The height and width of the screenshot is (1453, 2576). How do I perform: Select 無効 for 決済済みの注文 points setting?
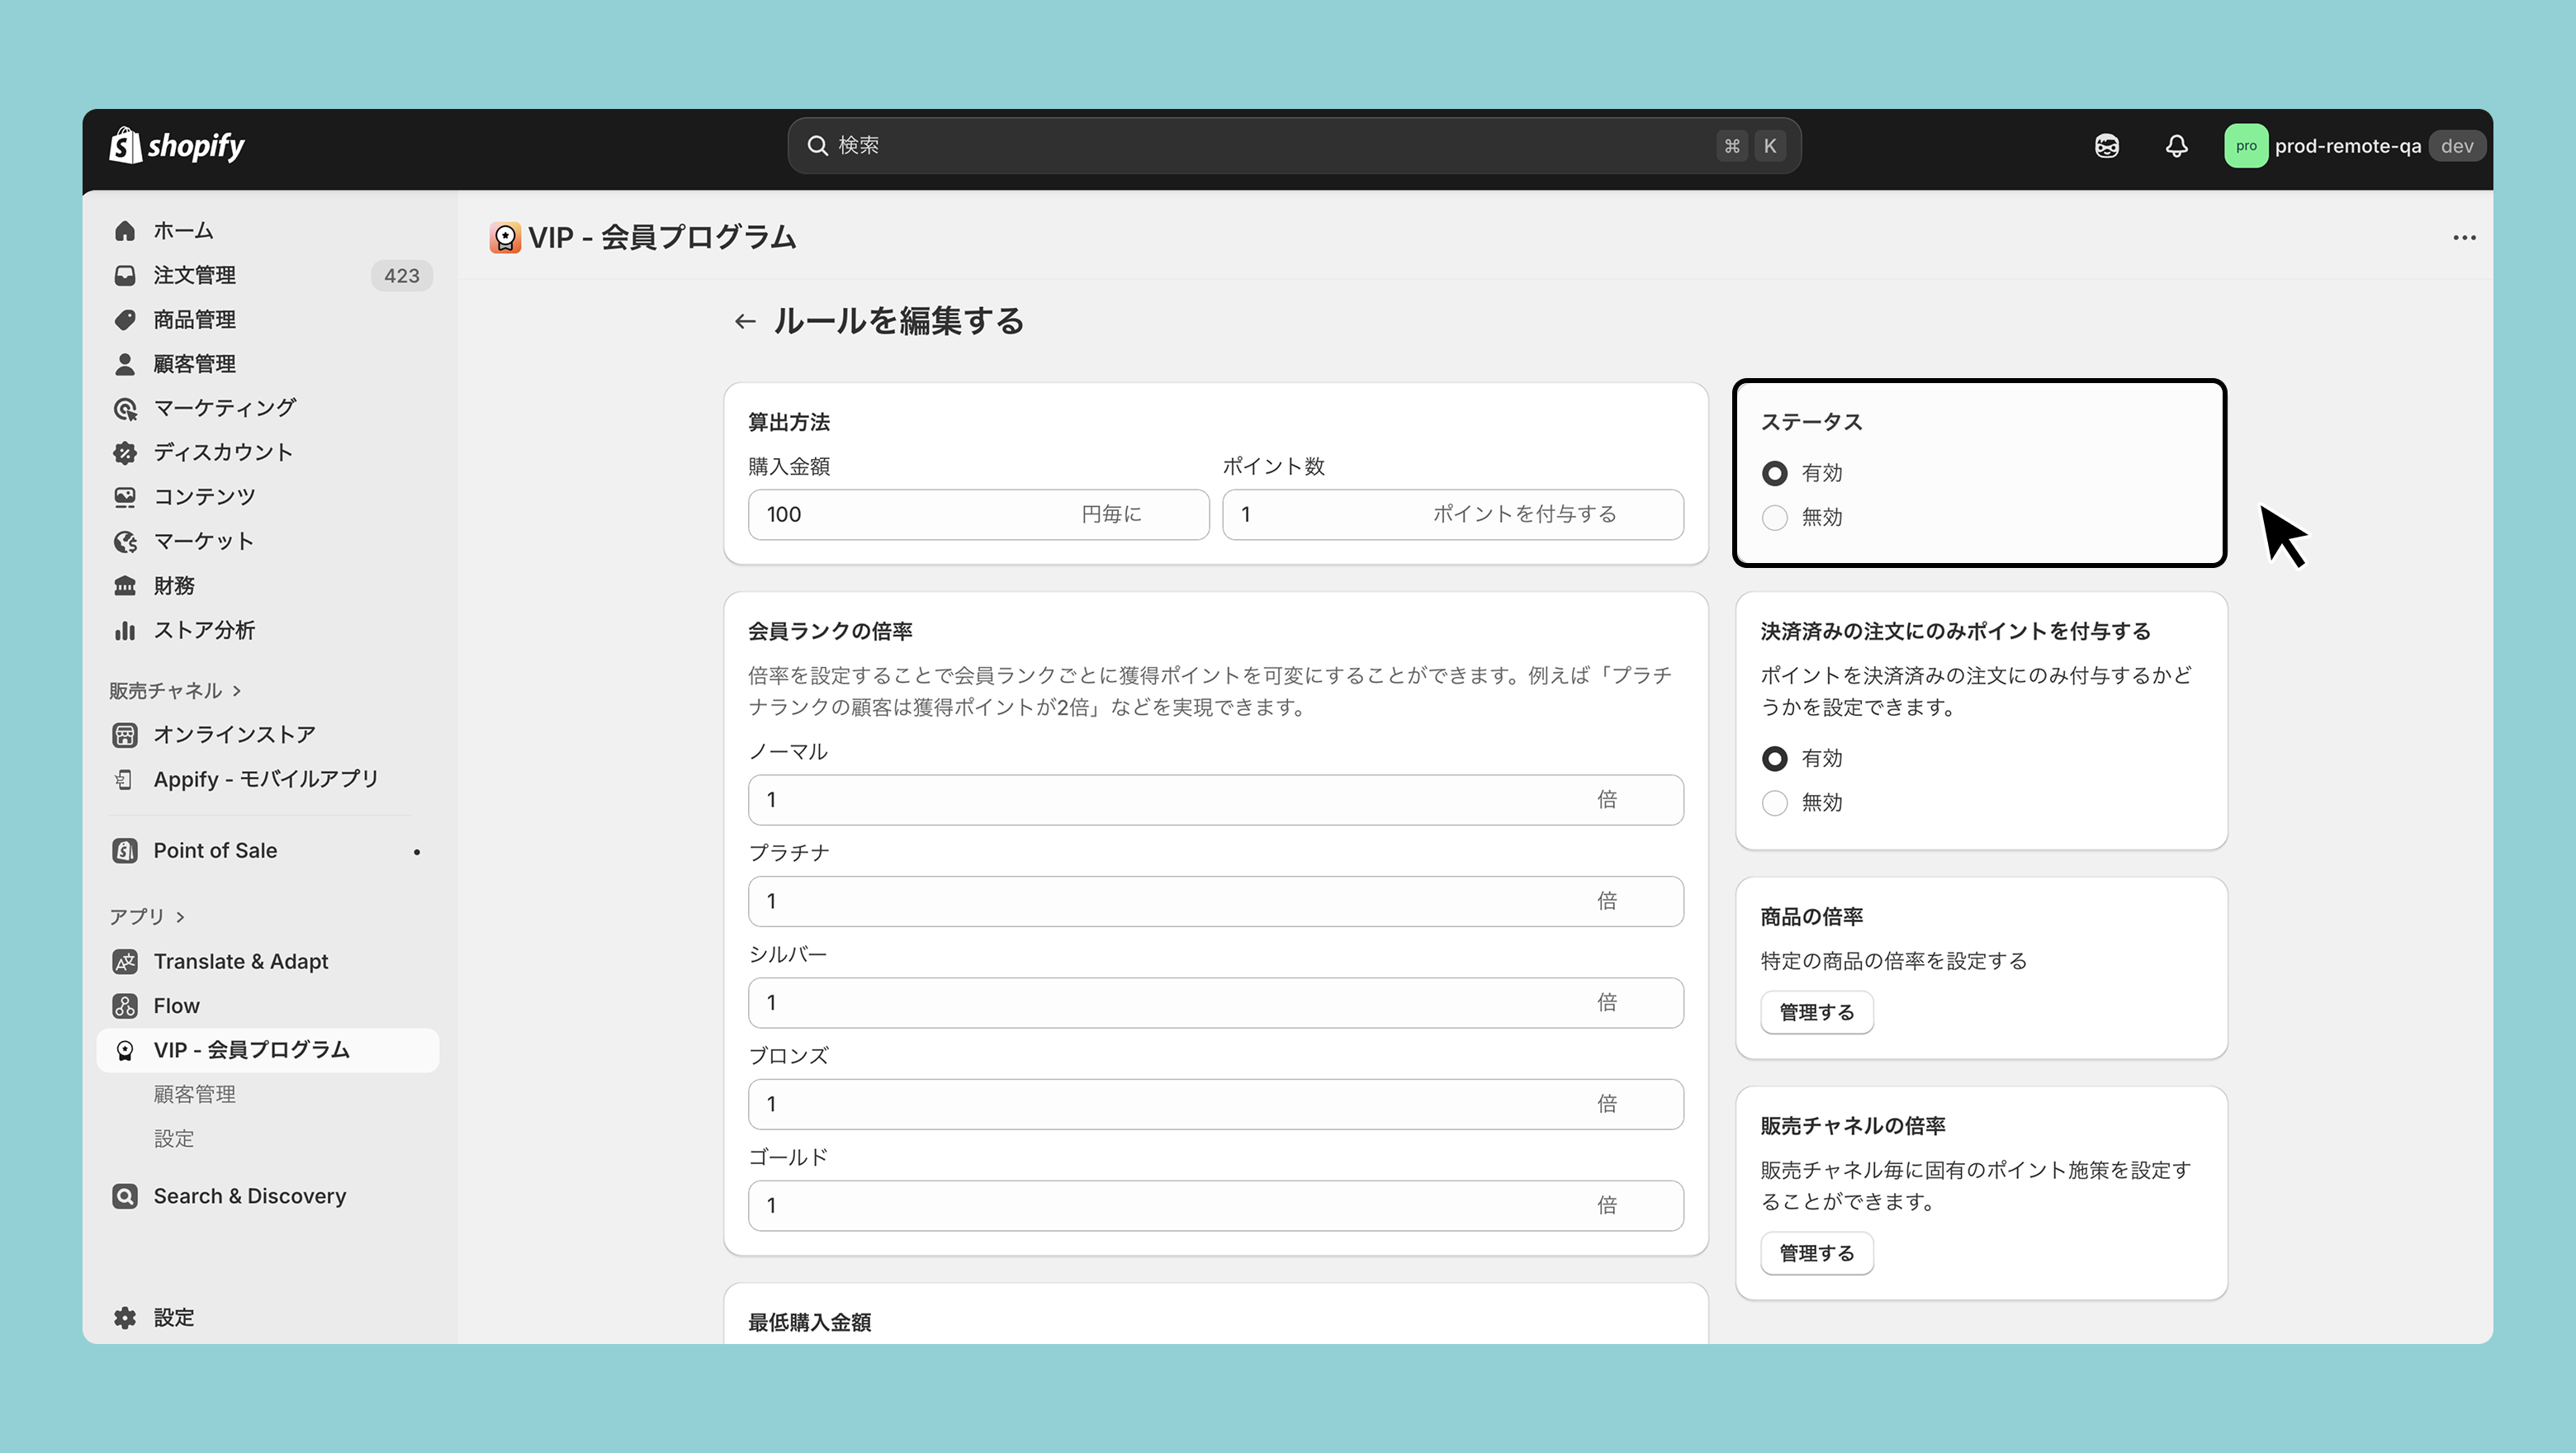click(1774, 803)
